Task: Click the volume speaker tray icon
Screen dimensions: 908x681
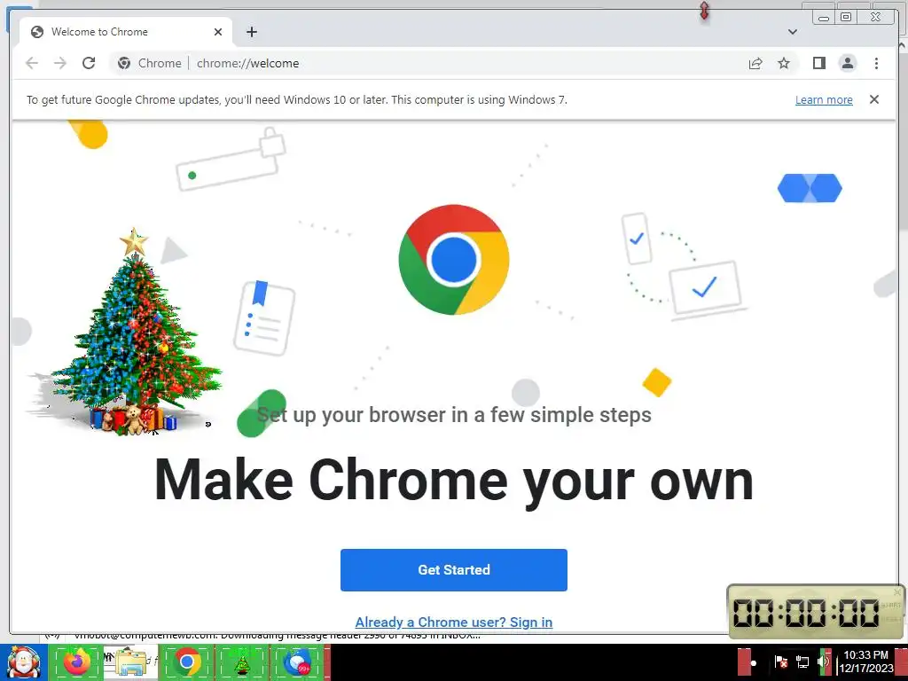Action: click(x=824, y=661)
